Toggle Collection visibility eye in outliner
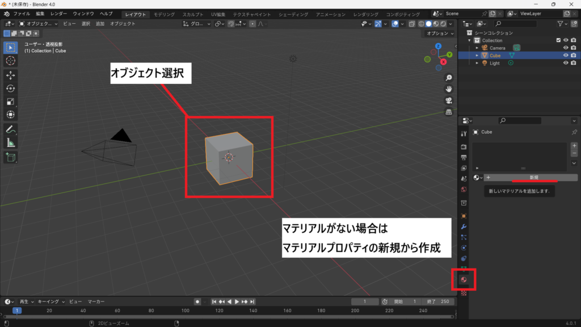This screenshot has width=581, height=327. (566, 40)
